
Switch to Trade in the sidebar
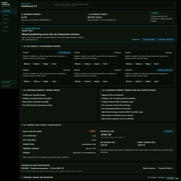(9, 31)
